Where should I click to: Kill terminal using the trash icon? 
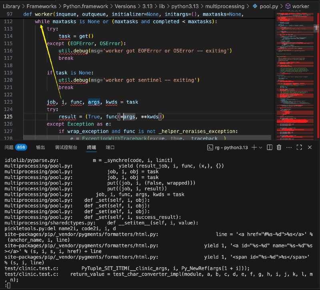point(279,148)
